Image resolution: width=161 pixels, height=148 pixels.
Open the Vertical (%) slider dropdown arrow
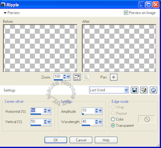point(49,122)
